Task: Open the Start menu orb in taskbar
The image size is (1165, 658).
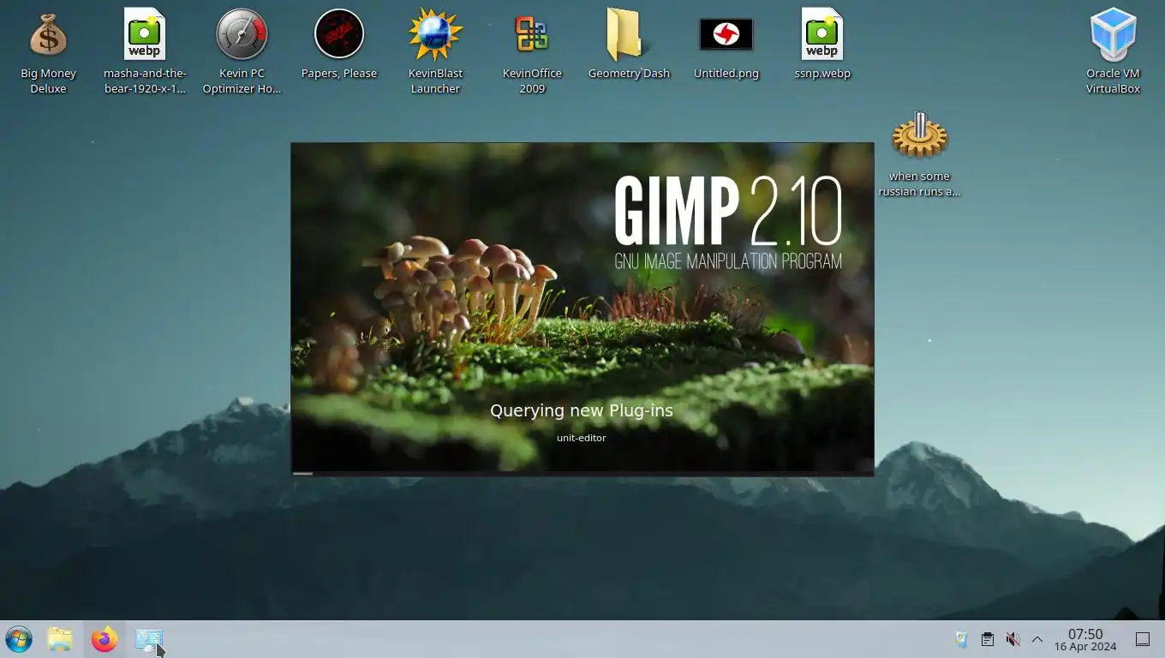Action: tap(19, 639)
